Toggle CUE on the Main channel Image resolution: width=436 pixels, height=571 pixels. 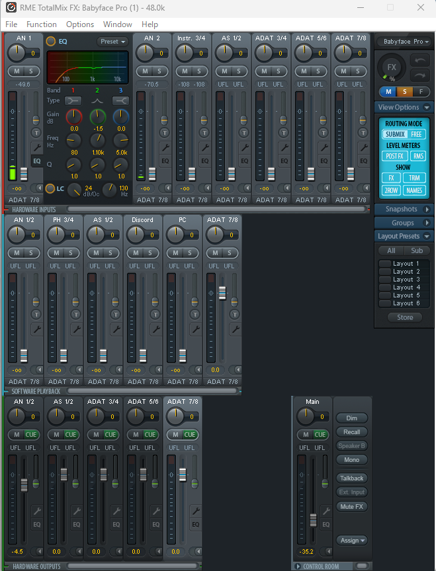(x=320, y=434)
